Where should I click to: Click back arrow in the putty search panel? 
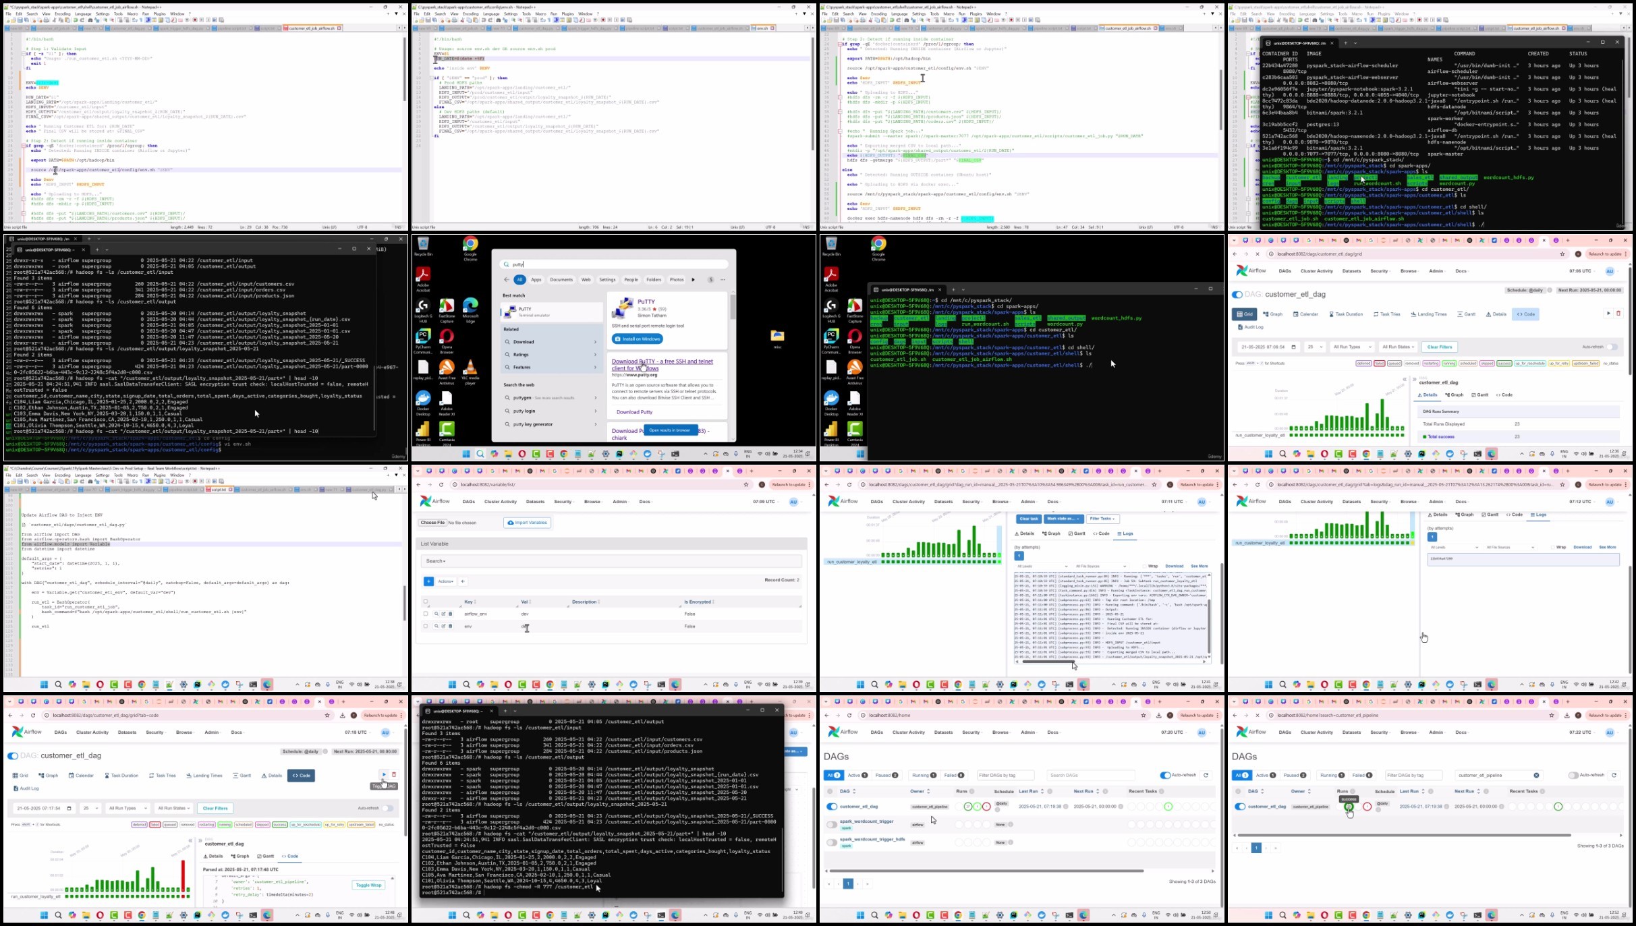coord(507,279)
